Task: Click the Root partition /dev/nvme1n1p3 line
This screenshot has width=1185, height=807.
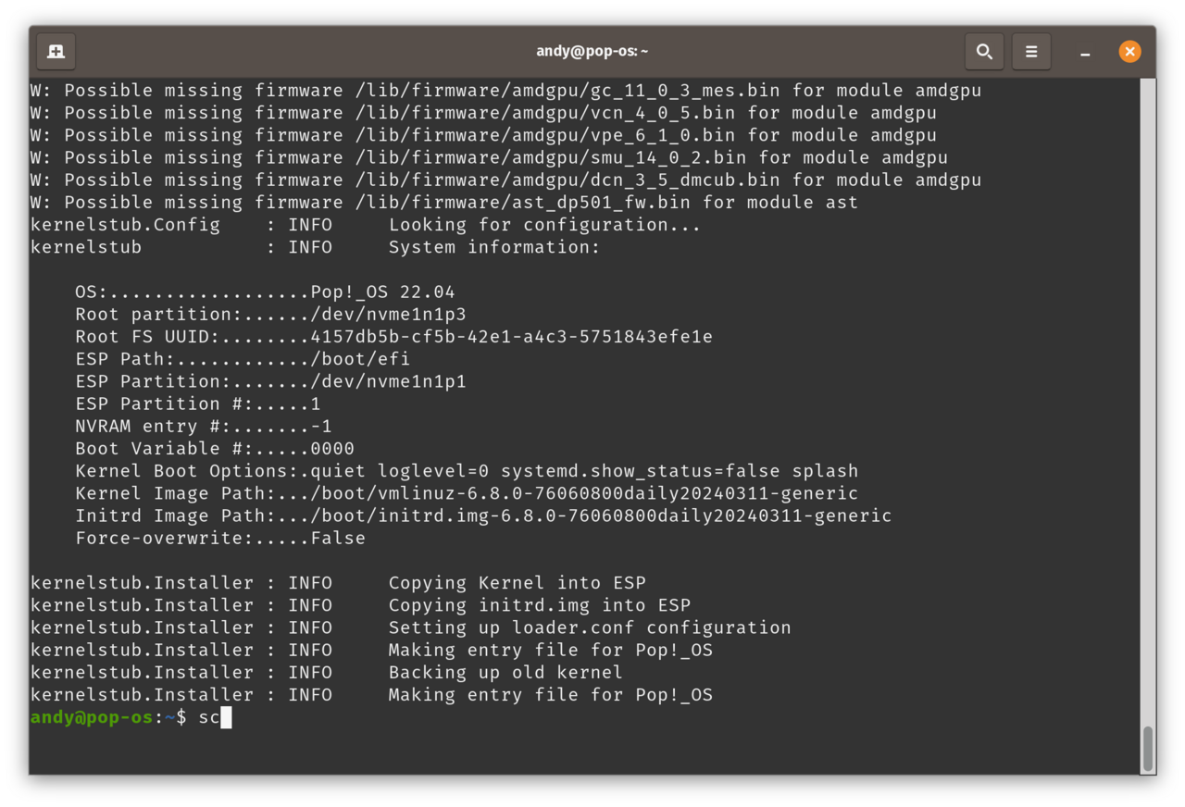Action: tap(270, 314)
